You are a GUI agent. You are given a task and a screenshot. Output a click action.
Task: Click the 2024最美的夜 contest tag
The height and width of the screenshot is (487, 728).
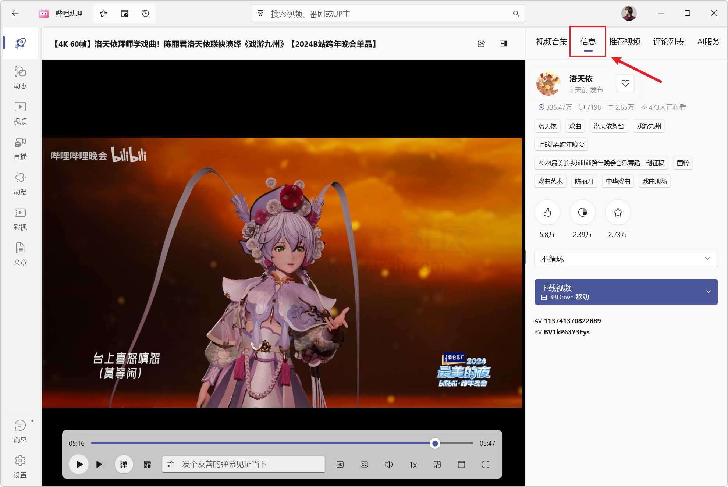point(601,163)
